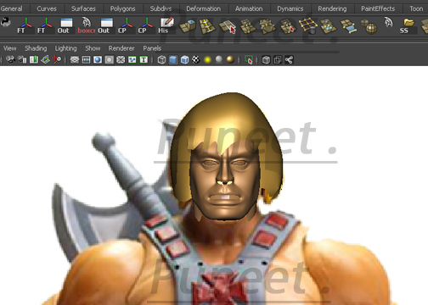Click the His shelf button with pencil
This screenshot has height=305, width=428.
pyautogui.click(x=166, y=25)
